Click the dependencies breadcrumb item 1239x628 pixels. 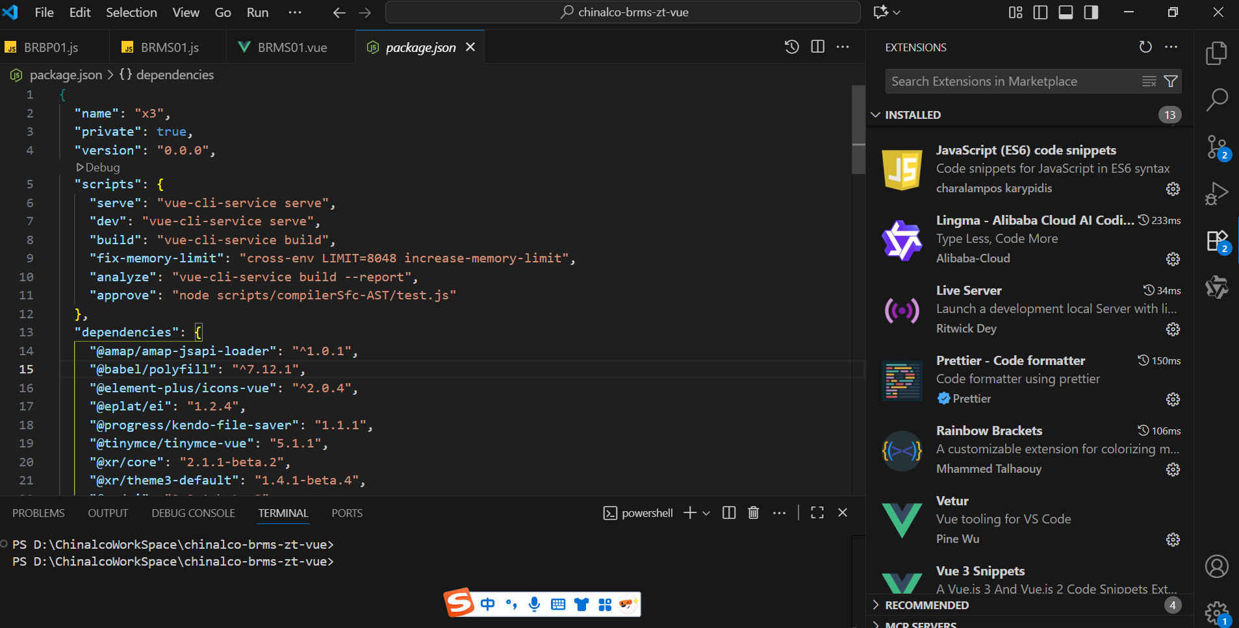point(175,75)
